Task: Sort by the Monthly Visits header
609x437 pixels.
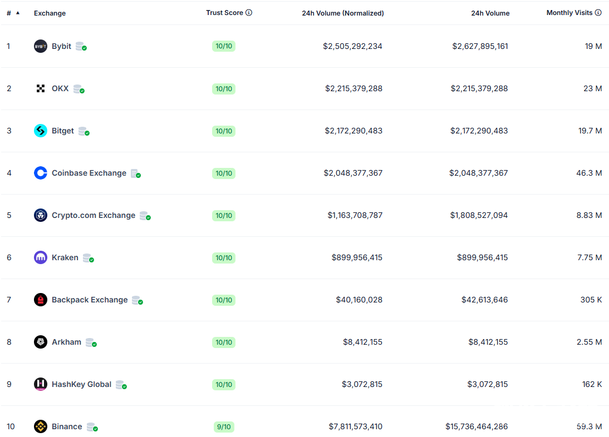Action: (x=569, y=13)
